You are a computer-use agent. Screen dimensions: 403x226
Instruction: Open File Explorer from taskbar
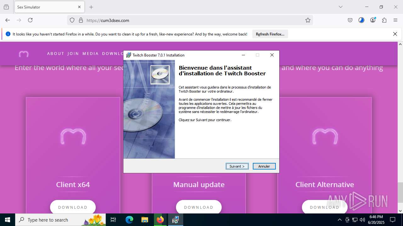(x=145, y=220)
